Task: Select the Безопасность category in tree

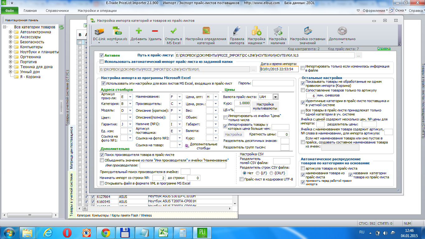Action: pos(32,42)
